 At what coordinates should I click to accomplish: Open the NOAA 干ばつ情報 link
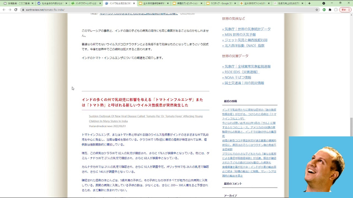pyautogui.click(x=236, y=77)
